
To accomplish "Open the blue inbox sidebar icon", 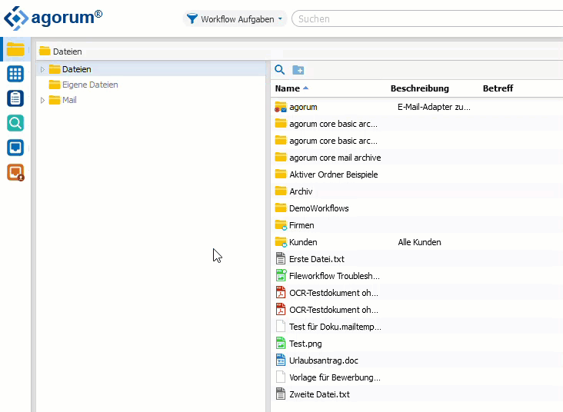I will click(15, 148).
